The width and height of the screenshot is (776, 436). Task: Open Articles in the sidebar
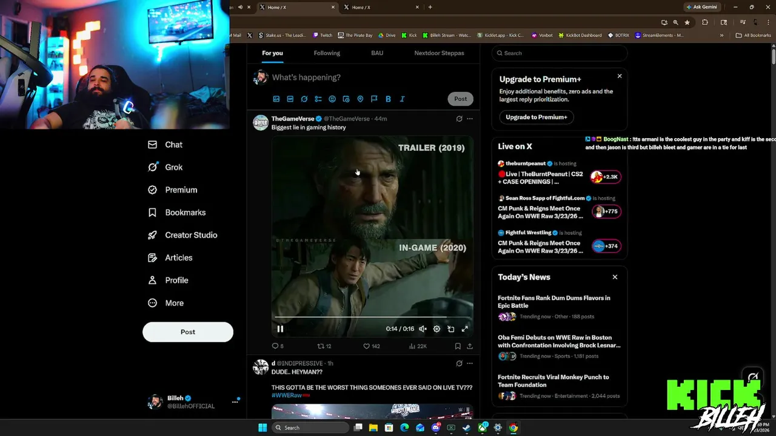[x=170, y=257]
